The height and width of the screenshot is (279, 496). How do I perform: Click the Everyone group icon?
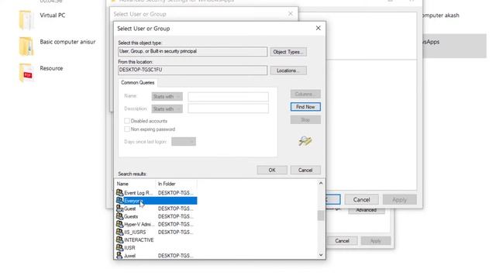119,200
